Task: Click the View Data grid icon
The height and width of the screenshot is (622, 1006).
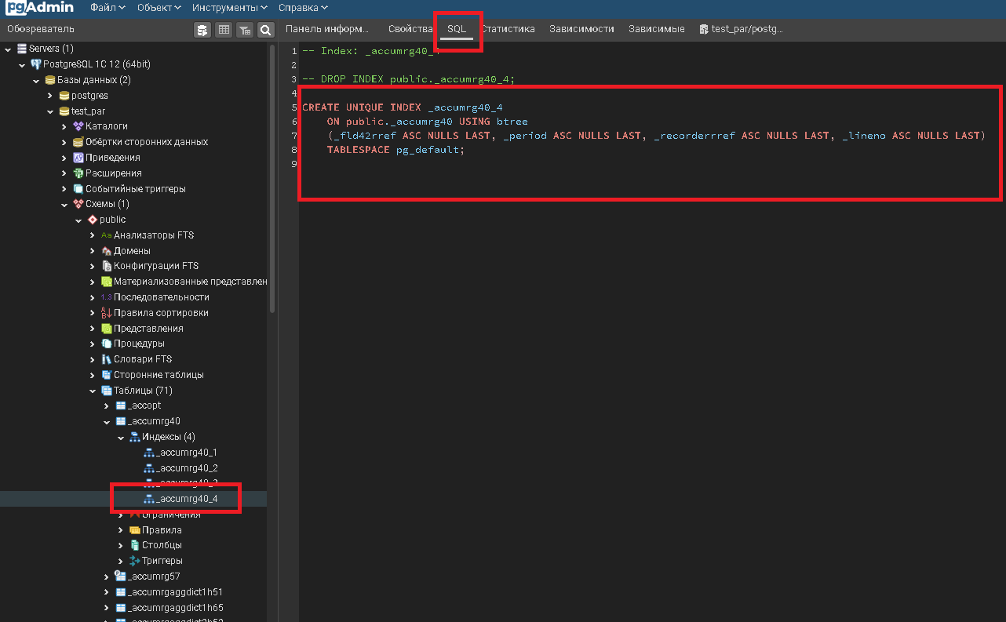Action: click(x=224, y=29)
